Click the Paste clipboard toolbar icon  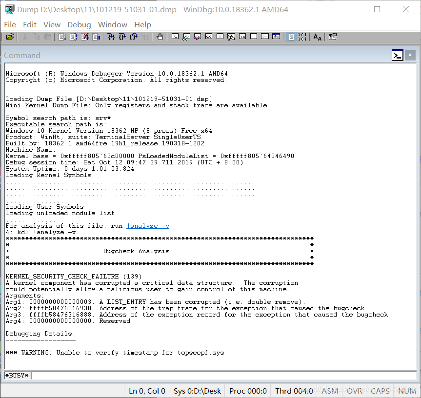coord(47,37)
